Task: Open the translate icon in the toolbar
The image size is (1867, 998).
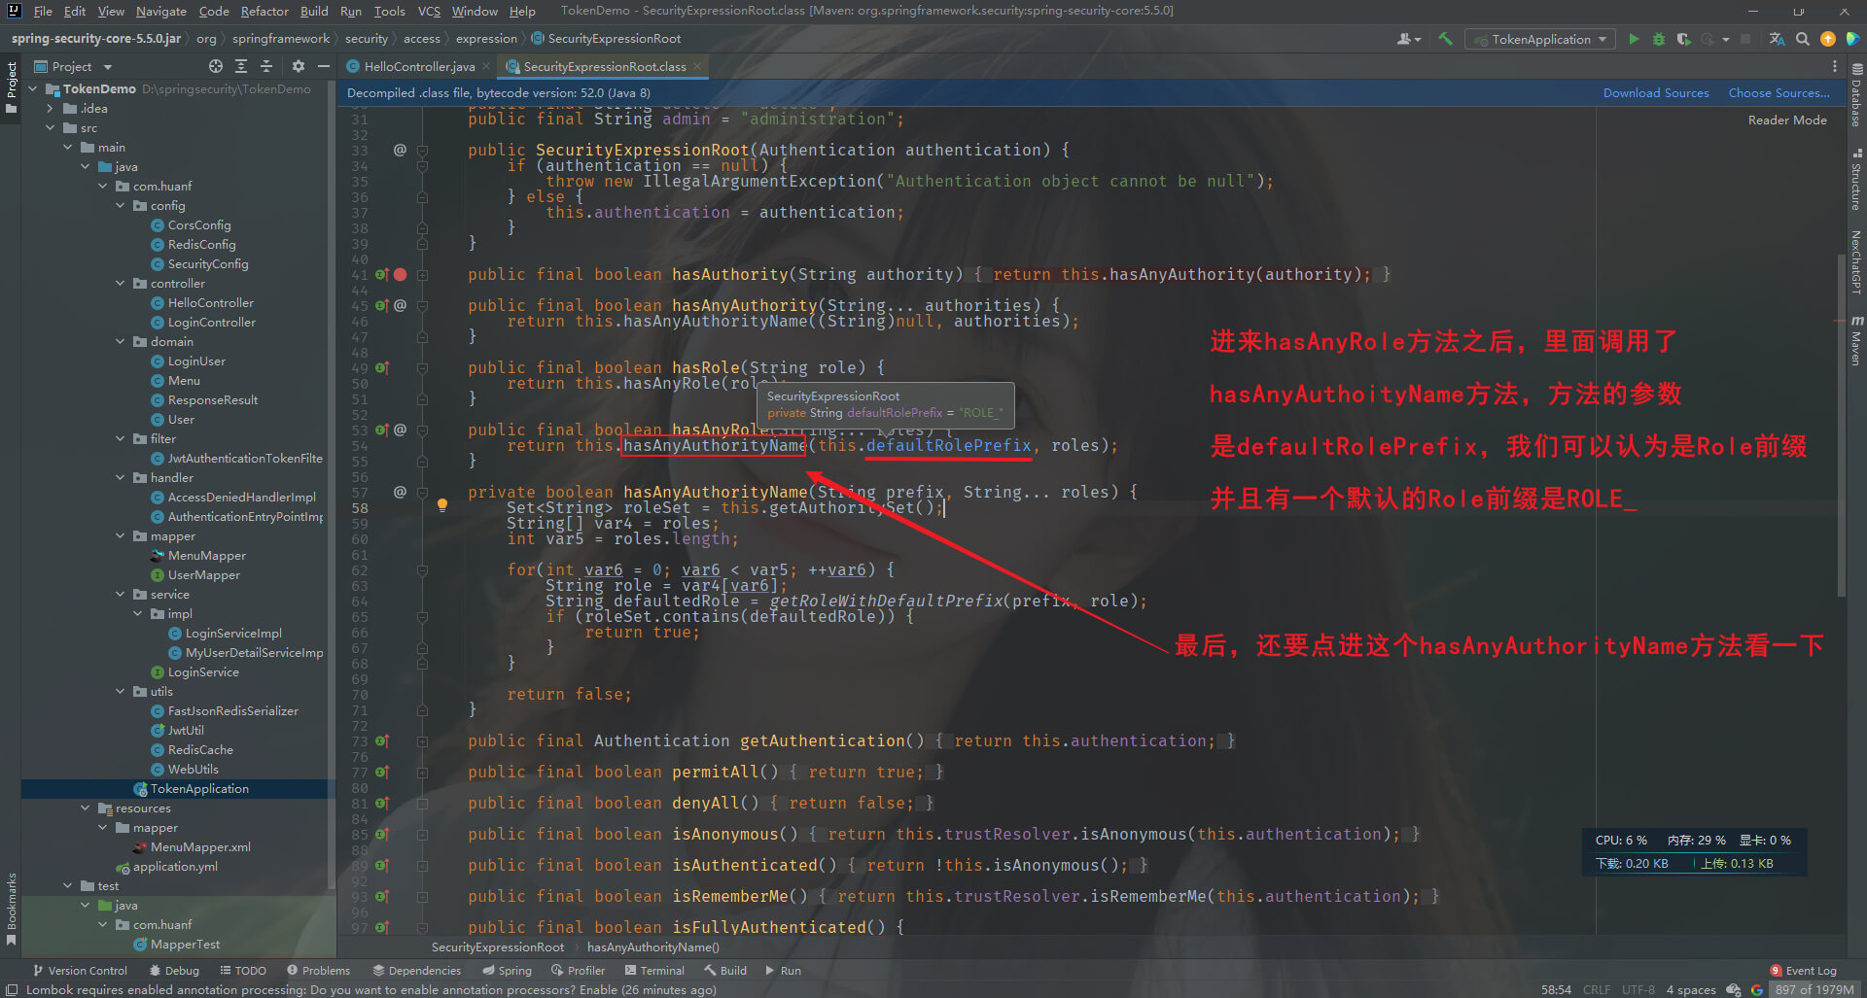Action: coord(1777,39)
